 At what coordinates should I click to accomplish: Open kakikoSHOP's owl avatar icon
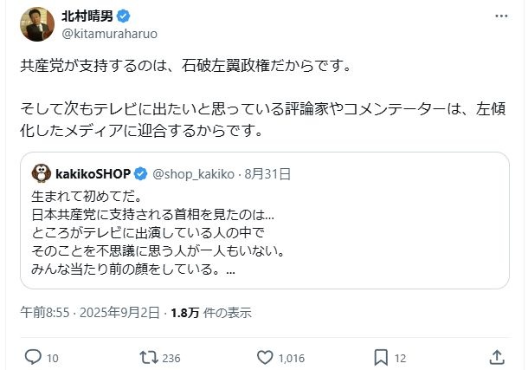click(x=40, y=173)
